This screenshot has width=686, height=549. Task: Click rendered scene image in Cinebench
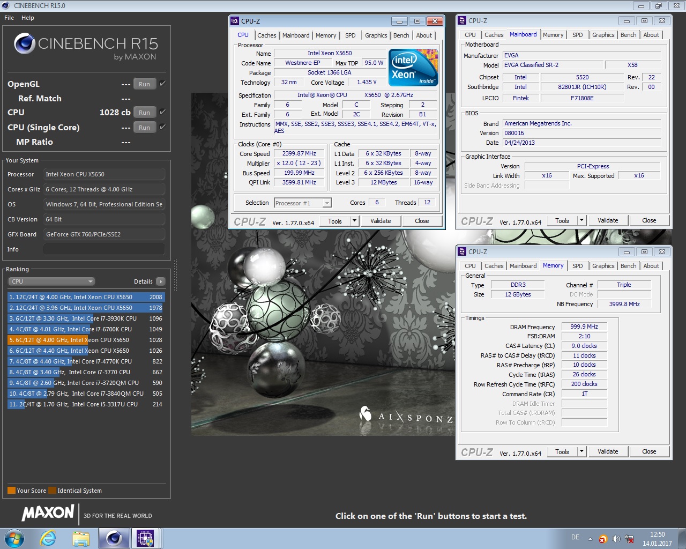coord(323,264)
